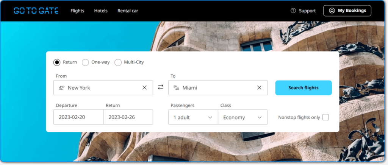Clear the Miami destination field
388x165 pixels.
point(259,88)
